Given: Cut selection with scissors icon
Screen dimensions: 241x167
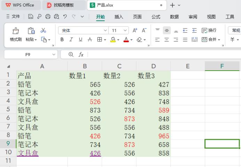Looking at the screenshot, I should [x=43, y=30].
